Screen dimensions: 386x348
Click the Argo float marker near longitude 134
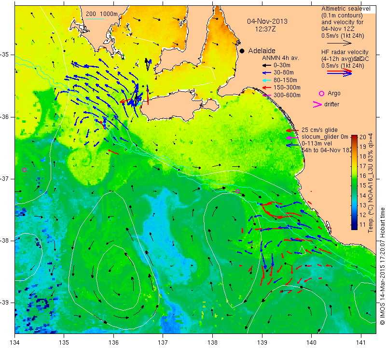24,170
